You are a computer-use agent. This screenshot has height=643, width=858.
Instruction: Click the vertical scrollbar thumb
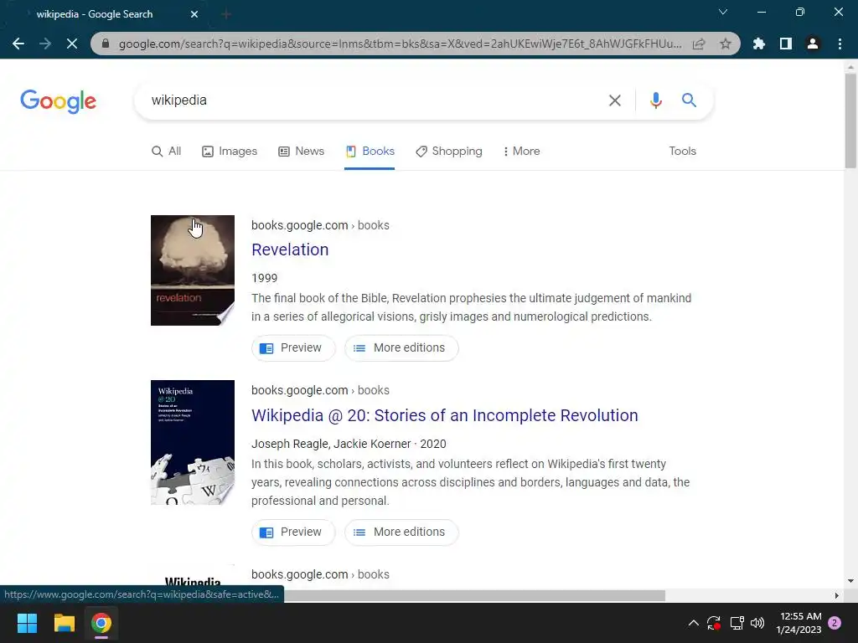click(850, 121)
